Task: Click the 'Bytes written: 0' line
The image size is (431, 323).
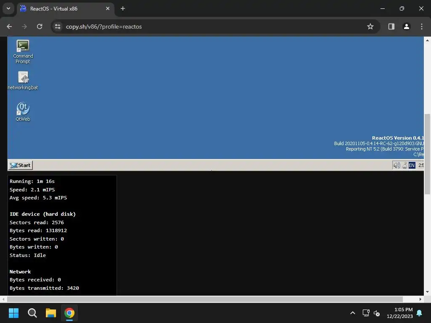Action: click(x=34, y=247)
